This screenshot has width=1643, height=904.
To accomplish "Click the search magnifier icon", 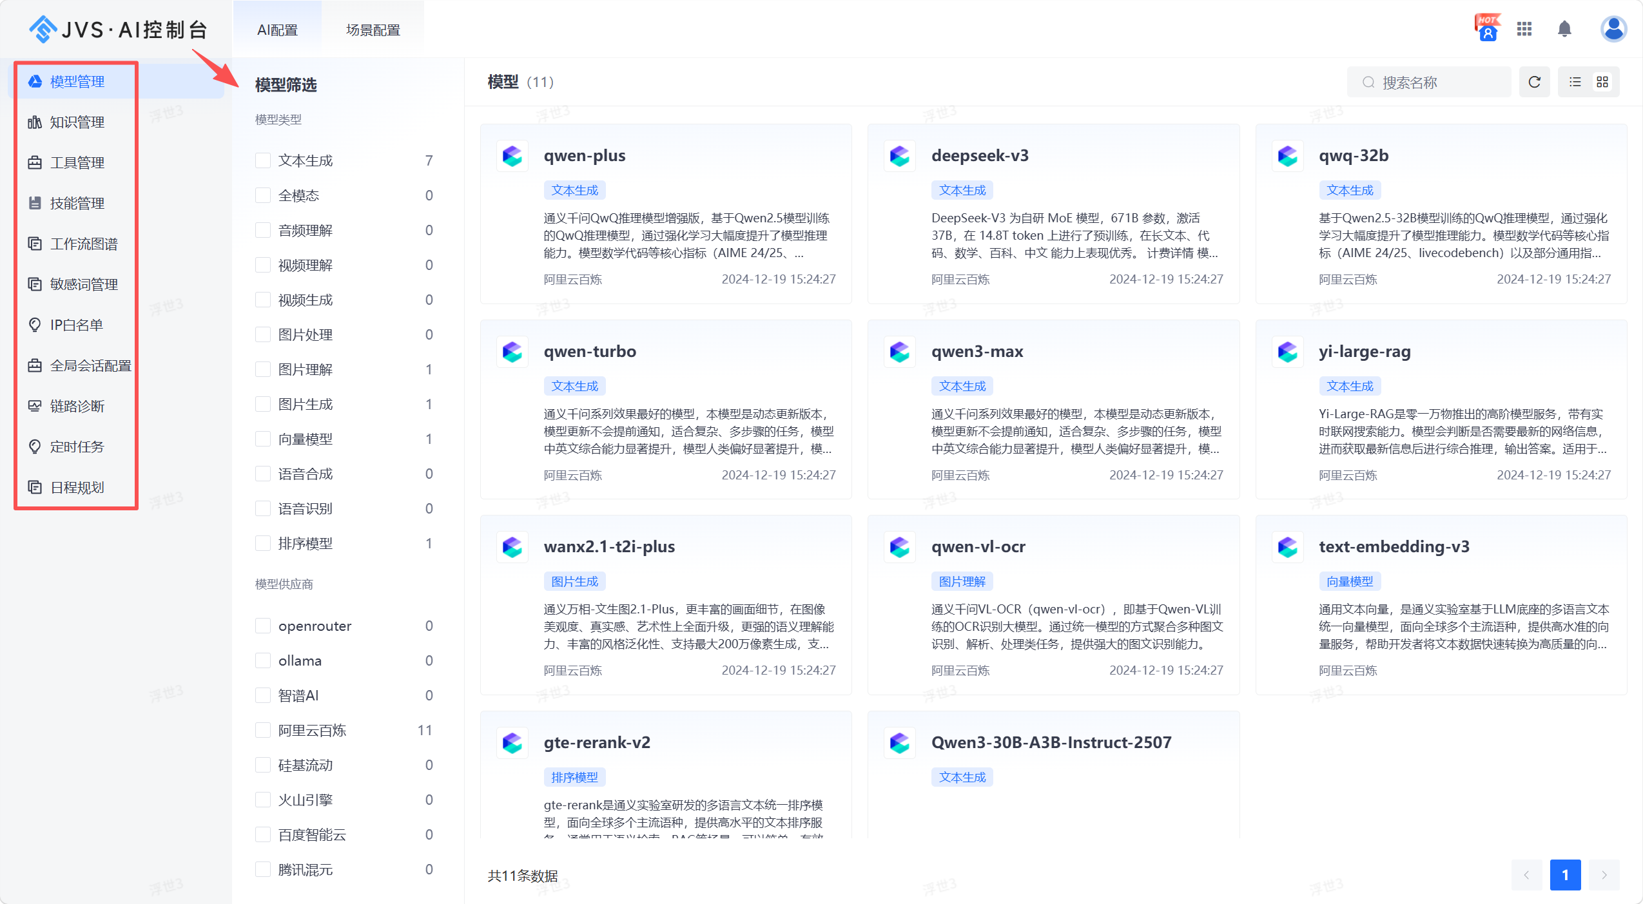I will 1368,82.
